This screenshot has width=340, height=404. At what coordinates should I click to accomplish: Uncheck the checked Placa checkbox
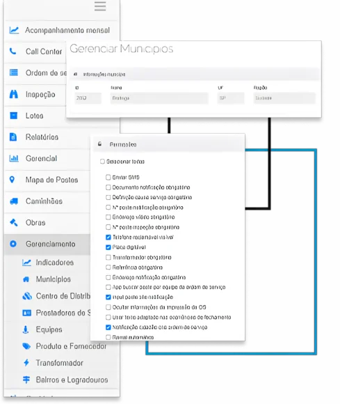click(108, 247)
